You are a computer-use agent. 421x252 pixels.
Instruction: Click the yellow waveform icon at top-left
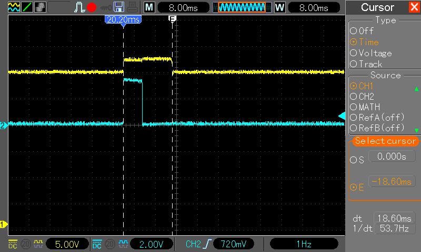tap(13, 7)
